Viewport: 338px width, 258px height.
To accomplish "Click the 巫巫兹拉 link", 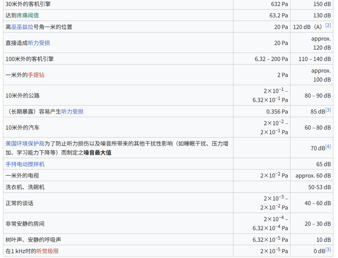I will pyautogui.click(x=22, y=27).
